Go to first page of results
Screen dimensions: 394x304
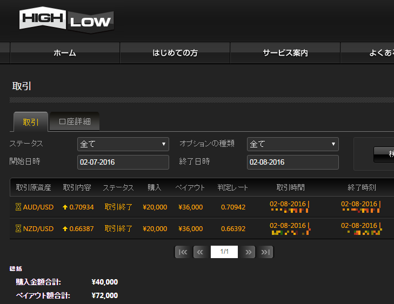pos(183,252)
